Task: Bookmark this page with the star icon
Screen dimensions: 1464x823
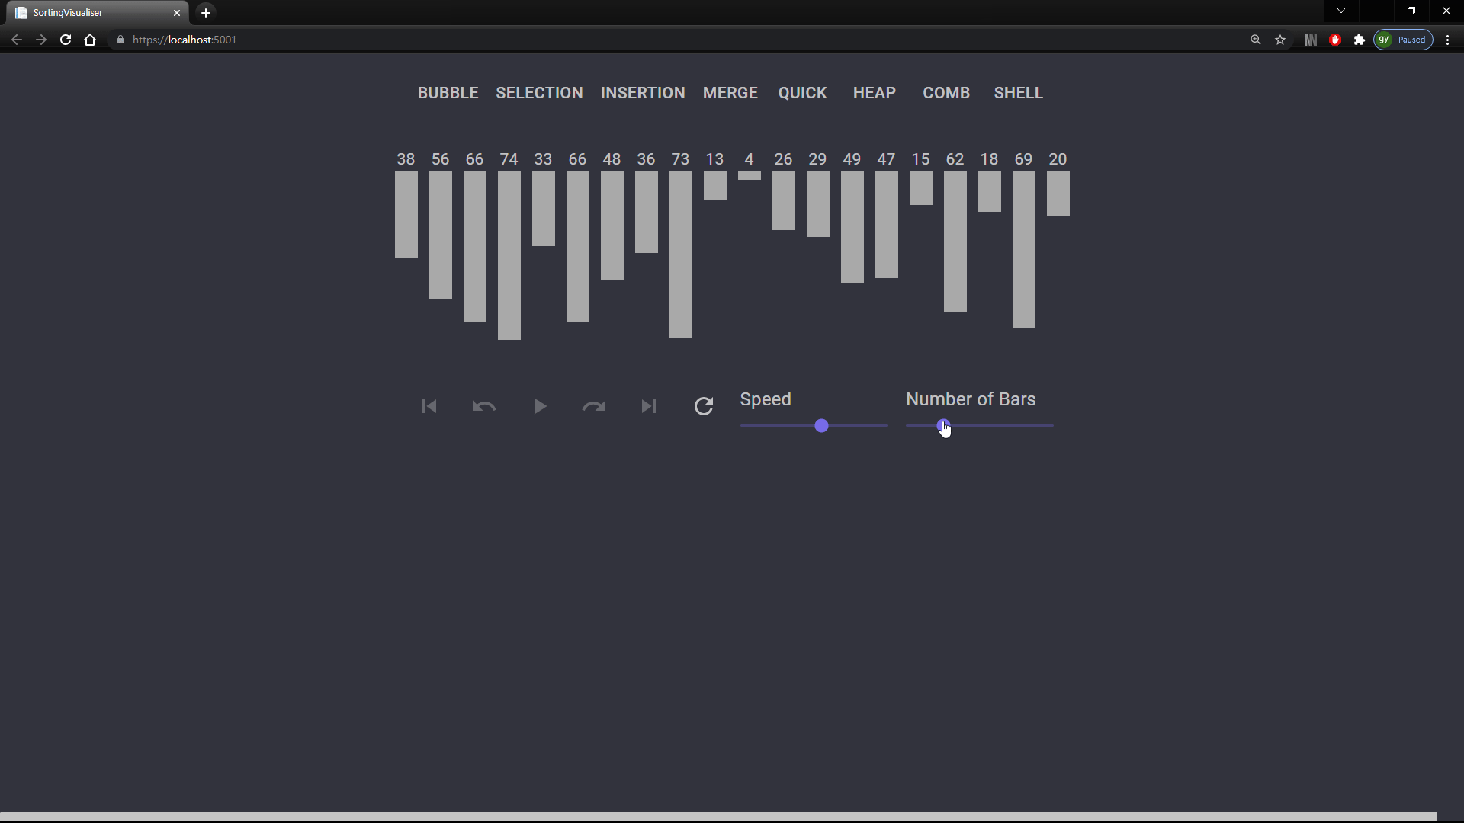Action: (x=1280, y=40)
